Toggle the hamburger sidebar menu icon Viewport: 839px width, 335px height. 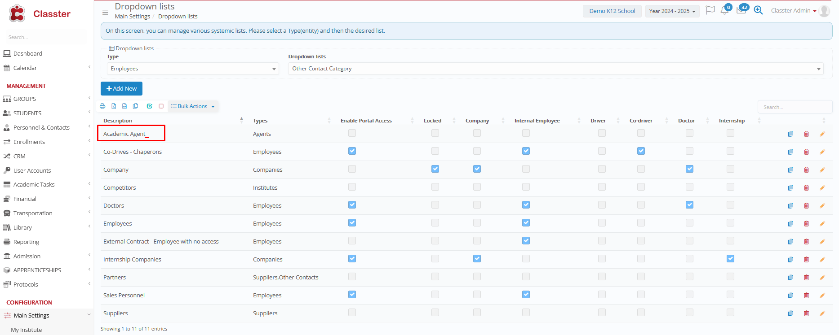pyautogui.click(x=105, y=13)
